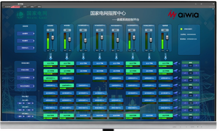
Task: Click the first row matrix routing button in column one
Action: [x=50, y=63]
